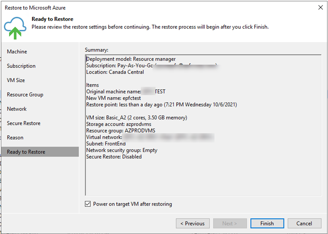Click the Storage account: azprodvms line
Viewport: 328px width, 234px height.
coord(118,124)
